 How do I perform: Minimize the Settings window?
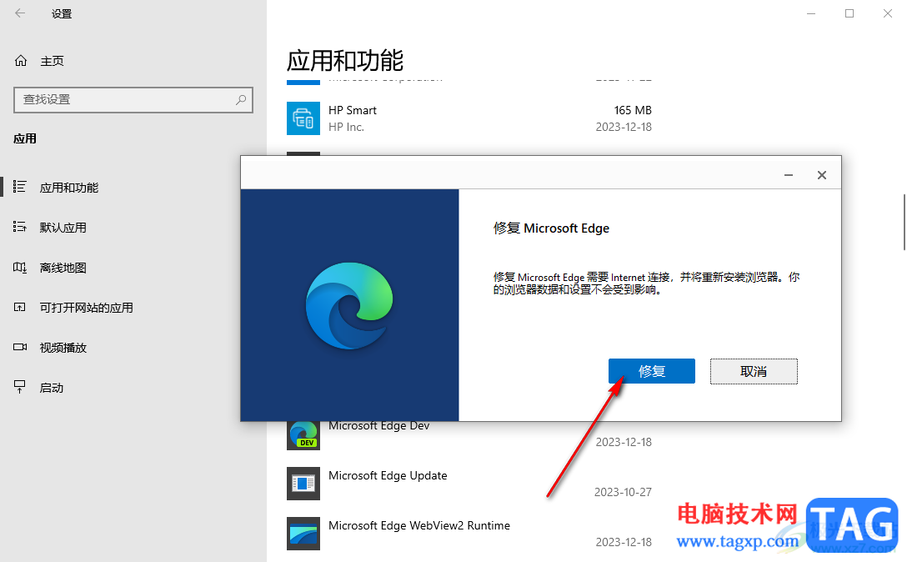pyautogui.click(x=811, y=13)
